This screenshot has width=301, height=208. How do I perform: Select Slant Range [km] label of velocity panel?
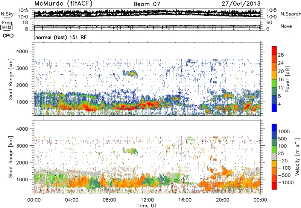(x=11, y=157)
